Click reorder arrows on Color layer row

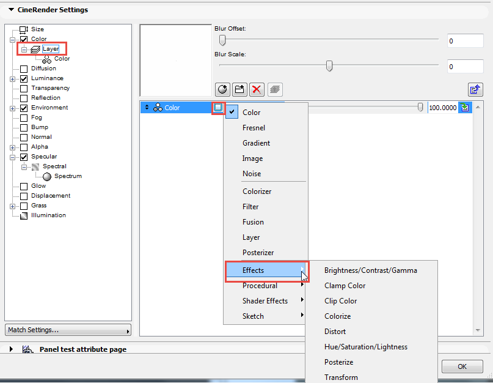(147, 108)
